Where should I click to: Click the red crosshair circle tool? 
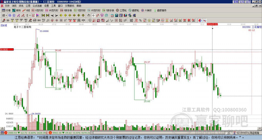pos(52,20)
